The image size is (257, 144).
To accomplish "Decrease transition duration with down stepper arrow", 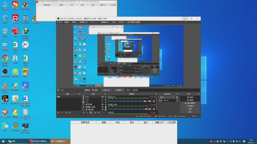I will [x=177, y=101].
